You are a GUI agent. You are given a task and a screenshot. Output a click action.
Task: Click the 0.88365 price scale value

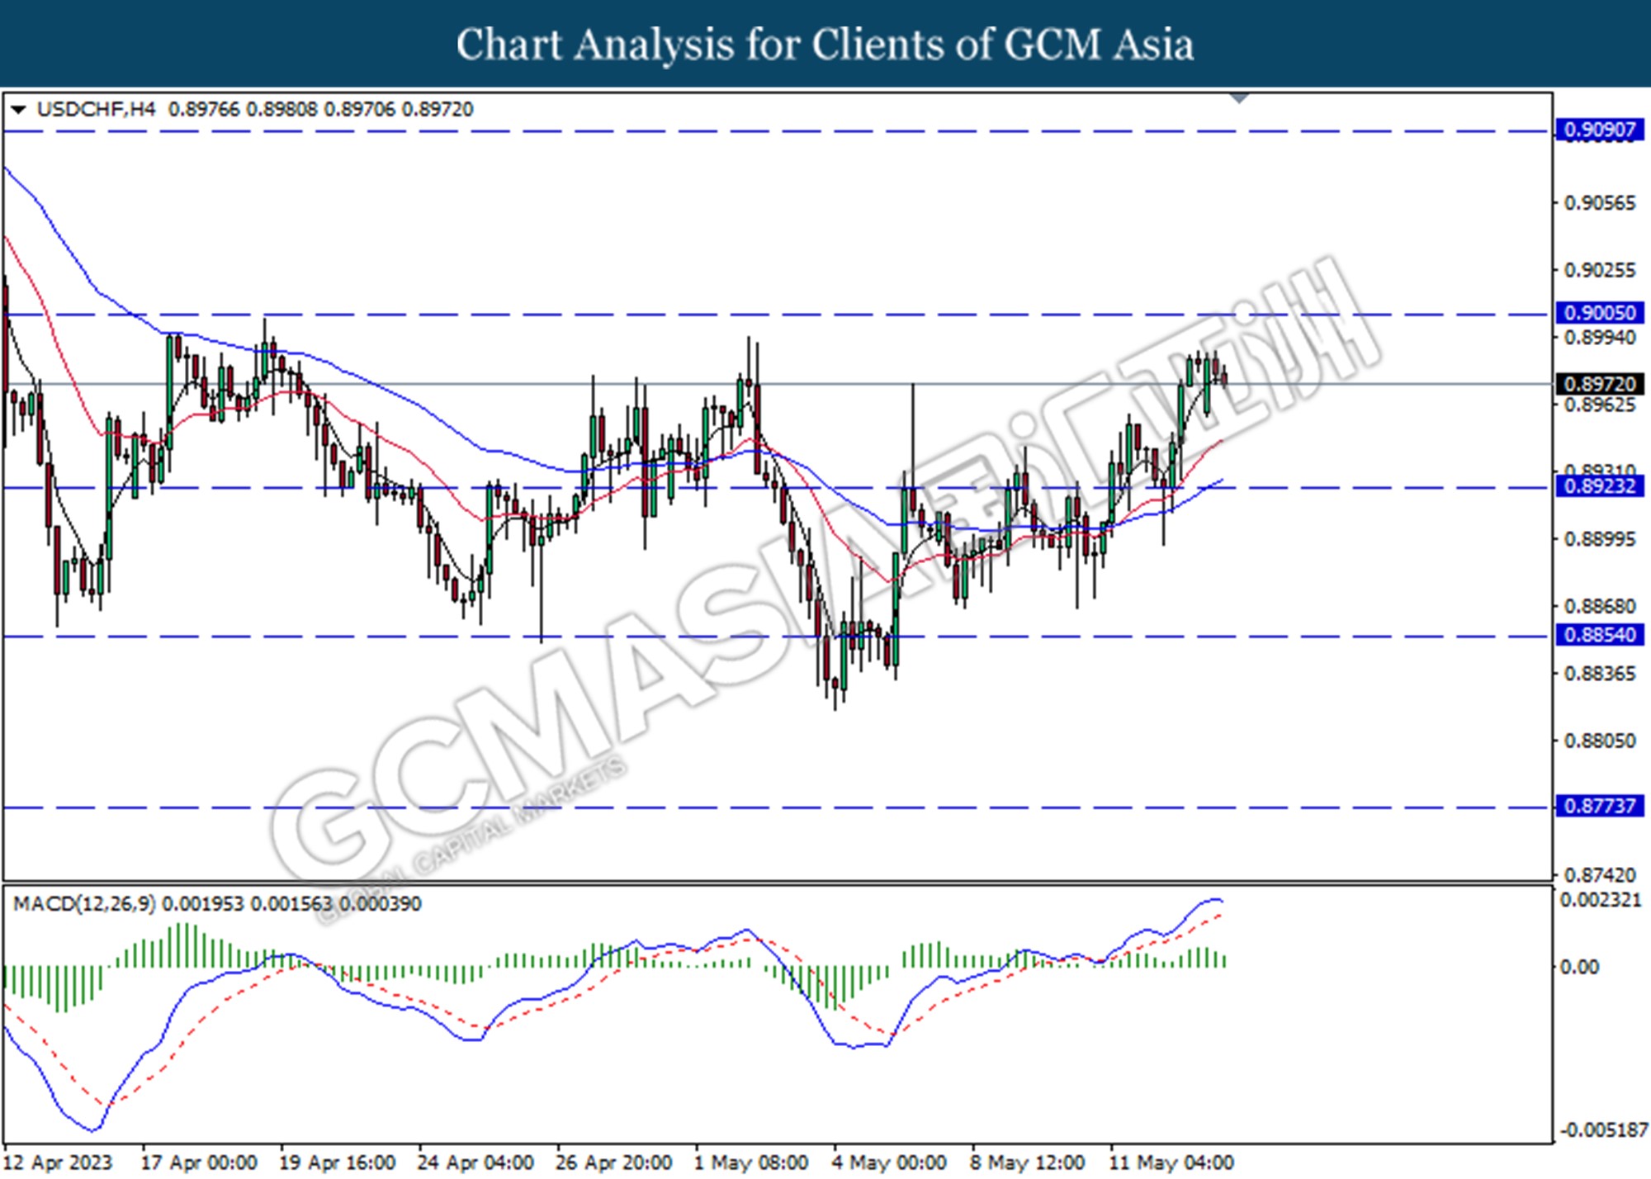coord(1600,675)
